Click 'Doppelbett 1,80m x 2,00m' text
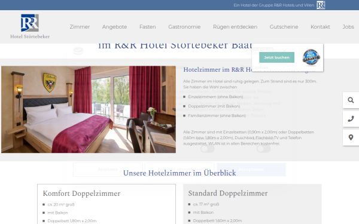359x224 pixels. point(72,221)
